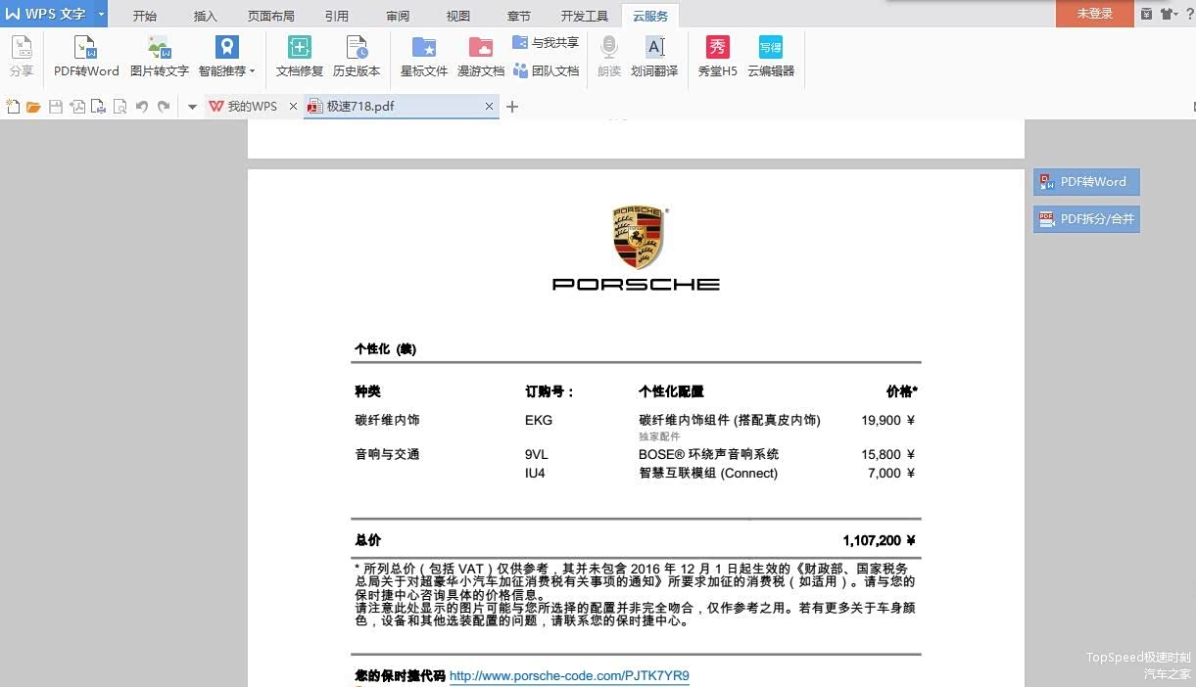Expand the 智能推荐 dropdown
The height and width of the screenshot is (687, 1196).
click(x=252, y=71)
